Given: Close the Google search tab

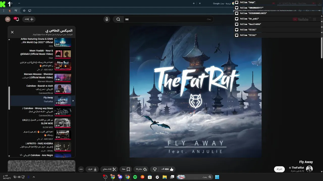Looking at the screenshot, I should pos(200,4).
